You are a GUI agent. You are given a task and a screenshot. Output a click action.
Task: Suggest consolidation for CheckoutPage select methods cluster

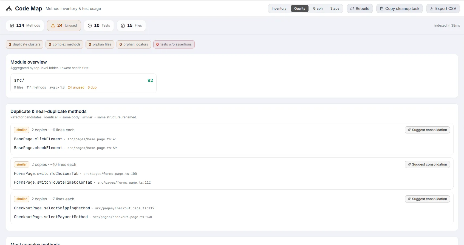427,199
